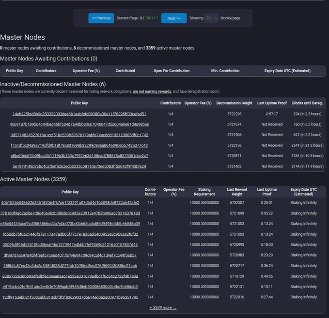Open active node key starting df987d7a6978
Image resolution: width=329 pixels, height=318 pixels.
(70, 256)
